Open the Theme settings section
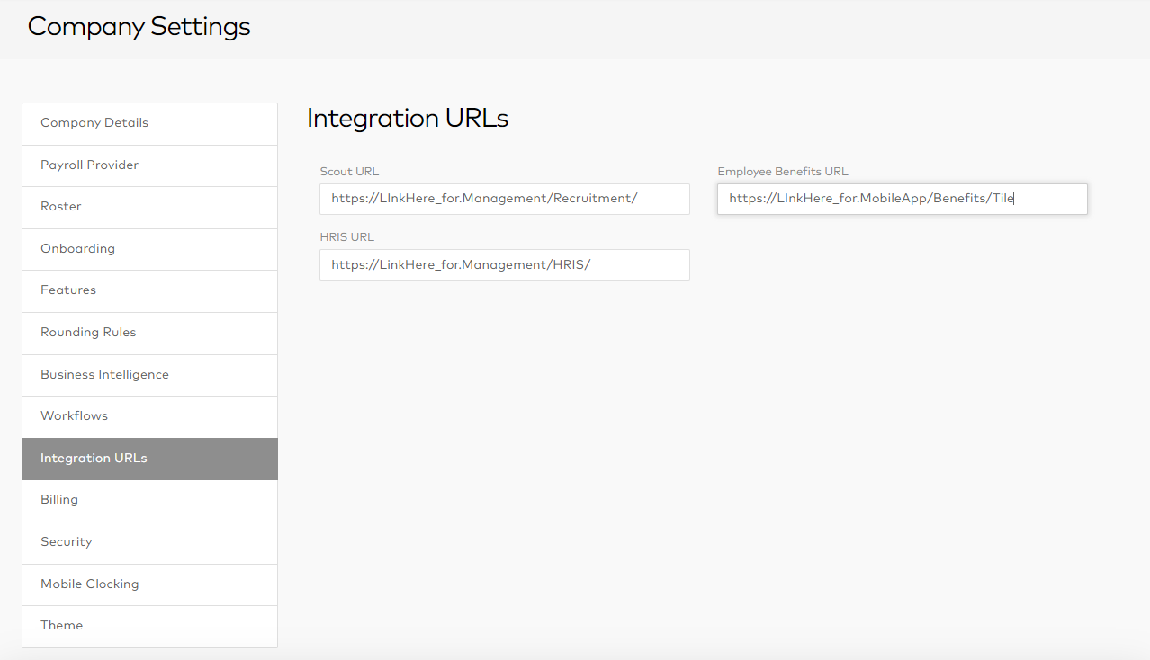1150x660 pixels. (149, 626)
